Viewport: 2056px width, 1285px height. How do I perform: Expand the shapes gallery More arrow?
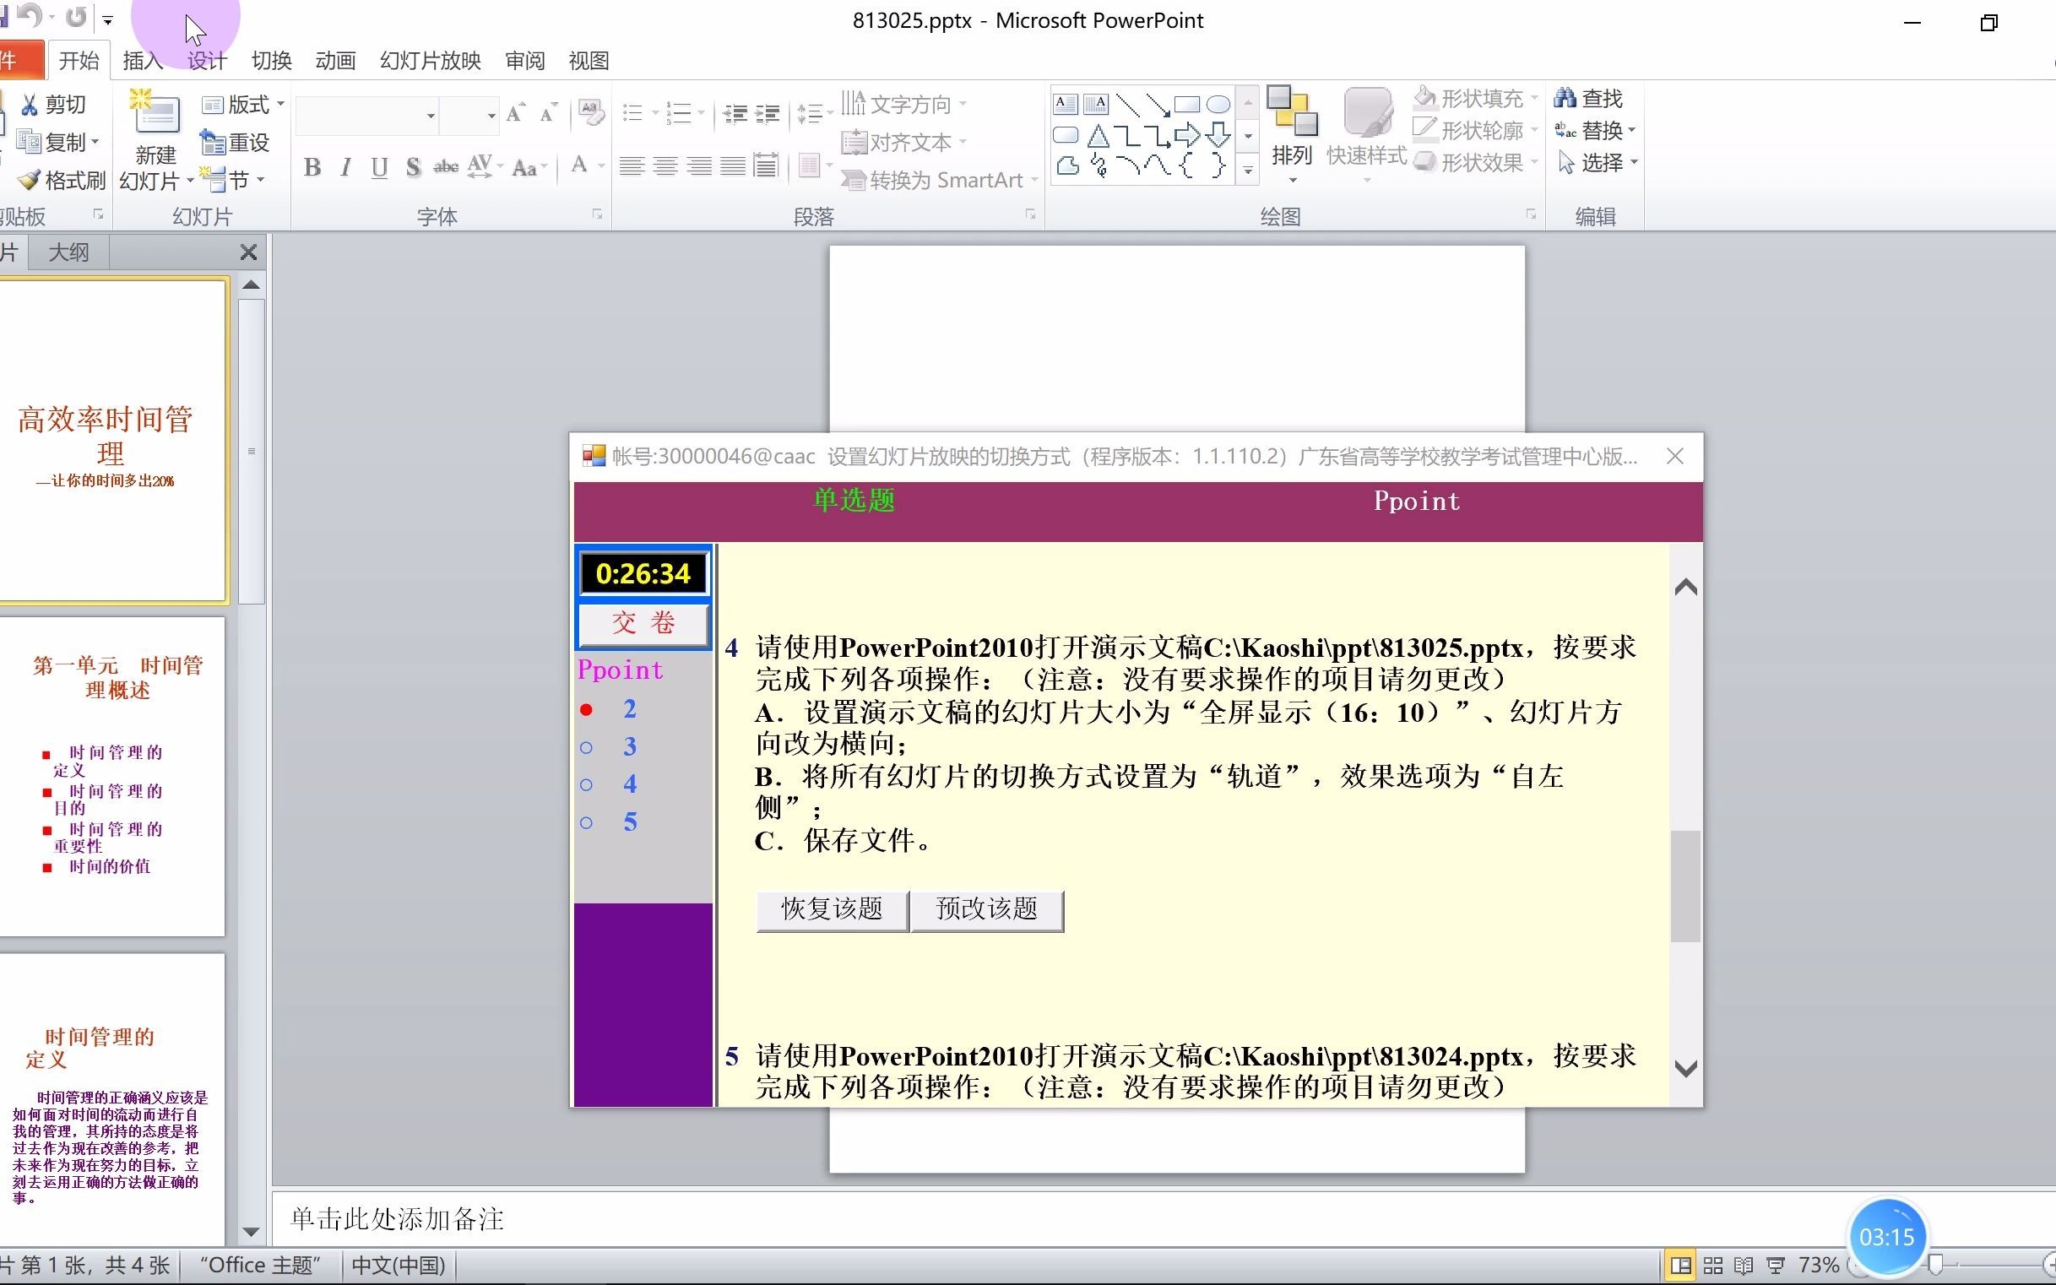click(1248, 170)
